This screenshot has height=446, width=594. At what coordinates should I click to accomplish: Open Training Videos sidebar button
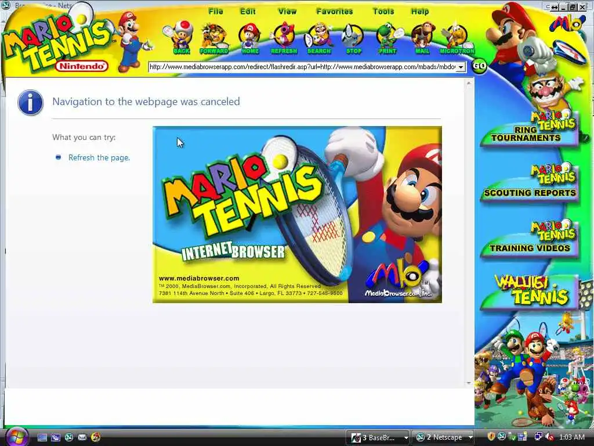coord(529,240)
